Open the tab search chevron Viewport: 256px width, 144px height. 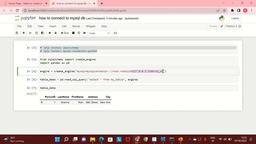[224, 3]
